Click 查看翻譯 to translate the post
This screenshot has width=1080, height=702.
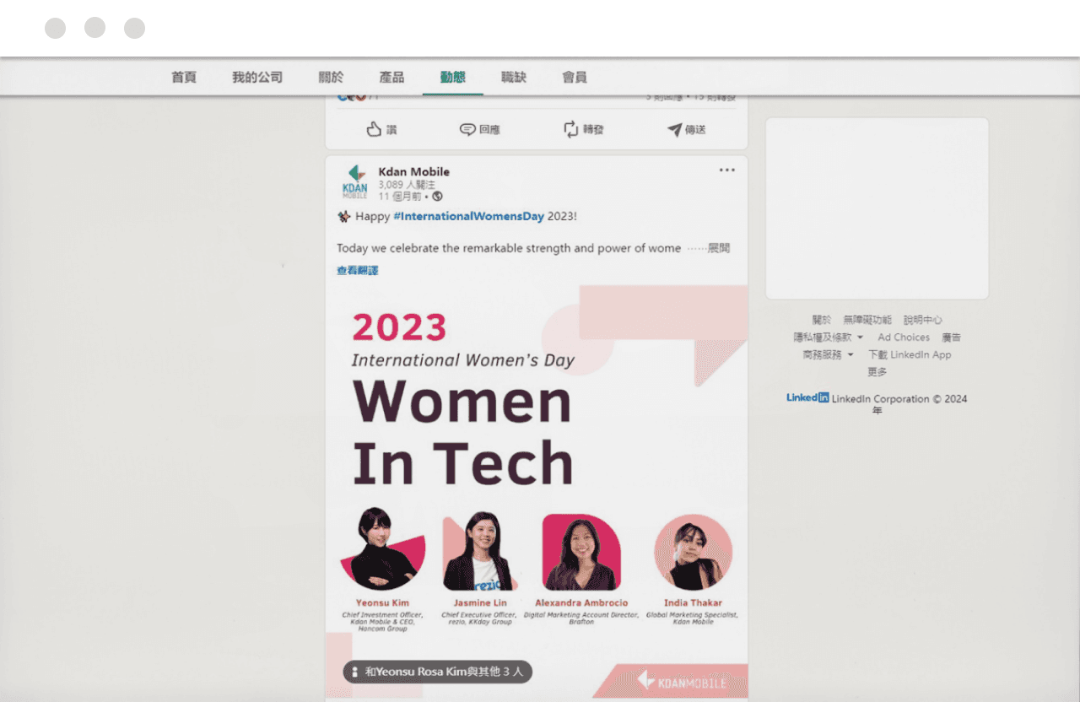pyautogui.click(x=358, y=271)
